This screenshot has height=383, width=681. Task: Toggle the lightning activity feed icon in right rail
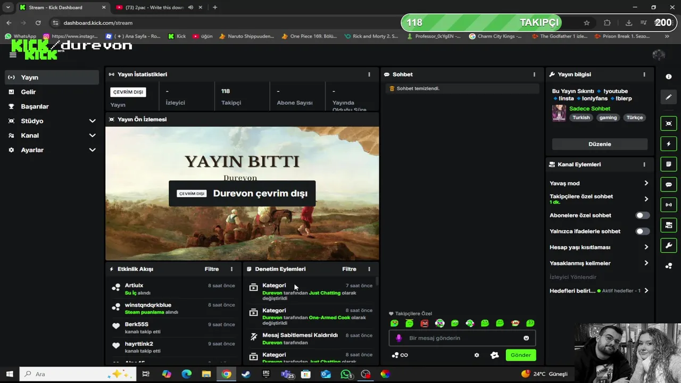click(x=669, y=144)
